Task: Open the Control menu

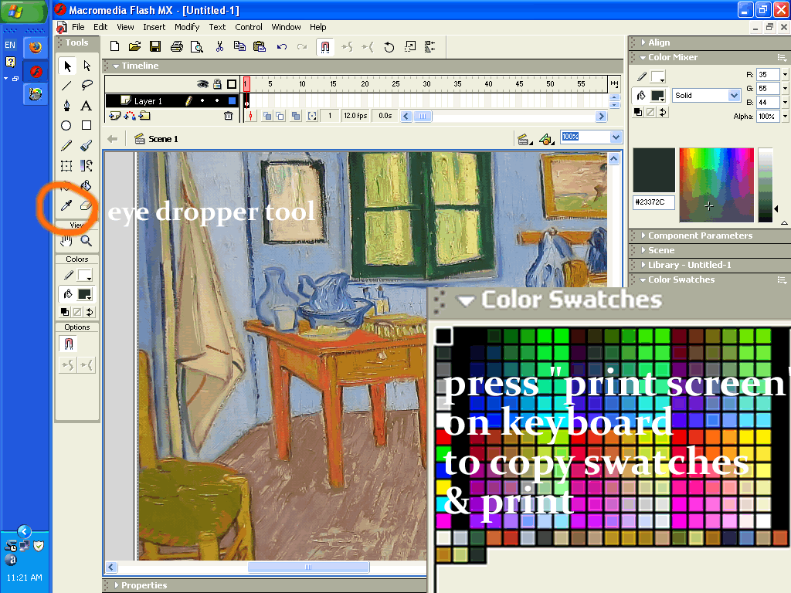Action: tap(249, 27)
